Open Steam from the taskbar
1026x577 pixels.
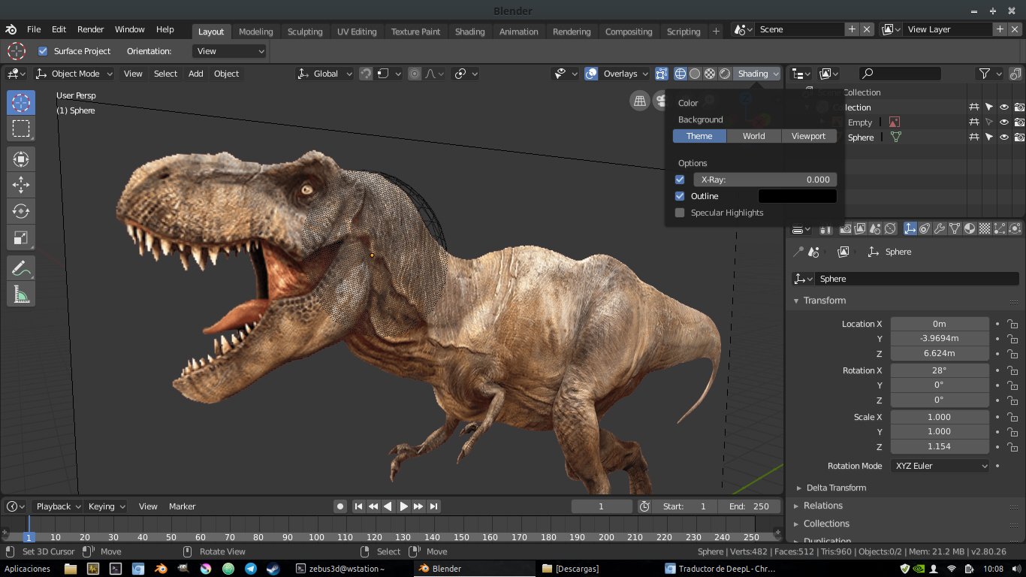(x=273, y=569)
